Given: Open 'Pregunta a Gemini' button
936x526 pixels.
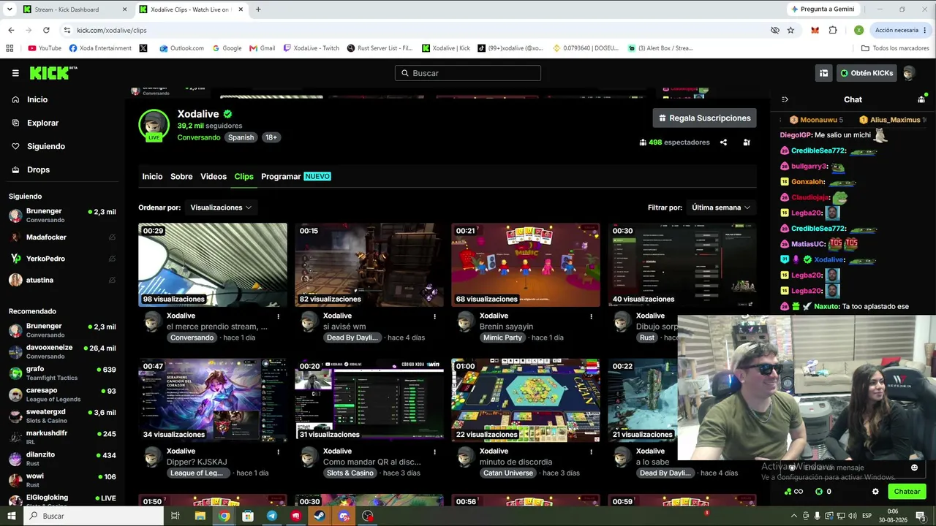Looking at the screenshot, I should point(823,9).
